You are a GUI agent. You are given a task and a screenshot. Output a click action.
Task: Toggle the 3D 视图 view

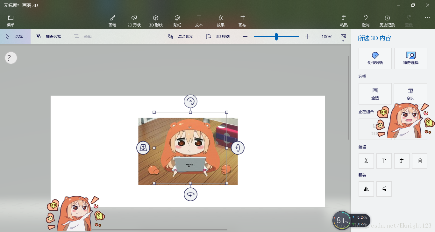[218, 36]
